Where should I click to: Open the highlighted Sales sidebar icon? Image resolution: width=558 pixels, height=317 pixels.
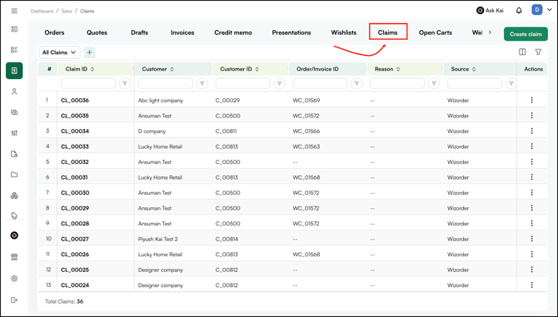click(x=14, y=71)
